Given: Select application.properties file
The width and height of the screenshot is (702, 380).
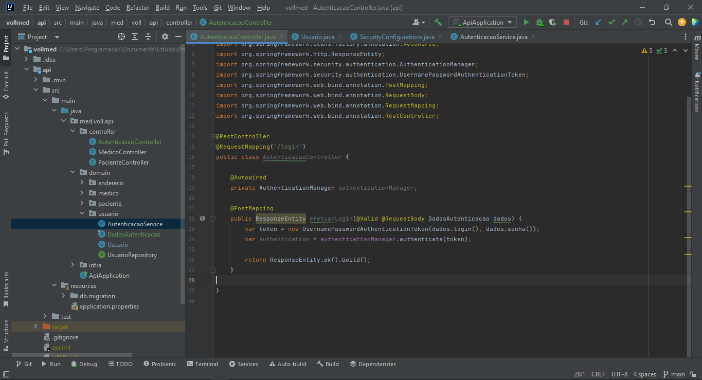Looking at the screenshot, I should (x=109, y=306).
